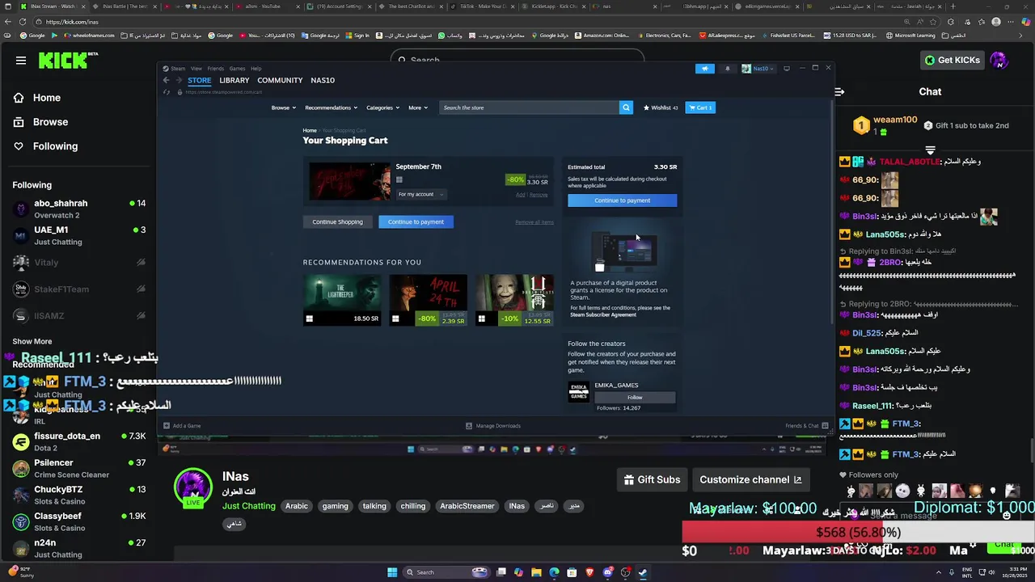
Task: Open Following in the Kick sidebar
Action: pyautogui.click(x=55, y=146)
